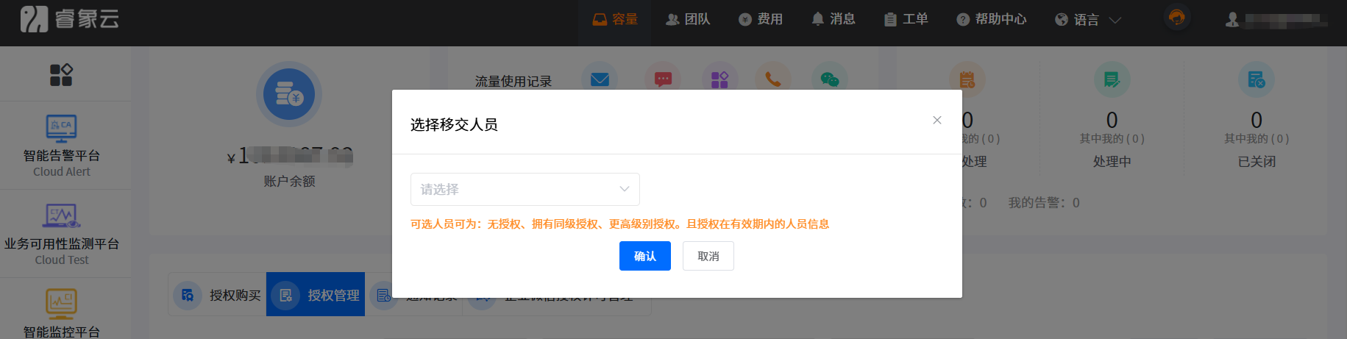Image resolution: width=1347 pixels, height=339 pixels.
Task: Open the 智能监控平台 sidebar icon
Action: (61, 303)
